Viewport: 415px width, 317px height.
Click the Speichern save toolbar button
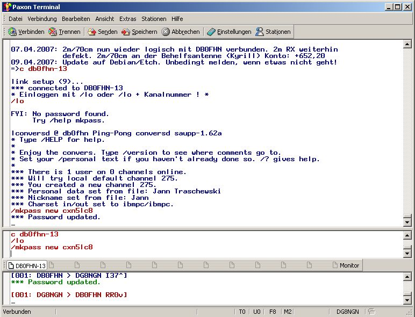click(139, 32)
